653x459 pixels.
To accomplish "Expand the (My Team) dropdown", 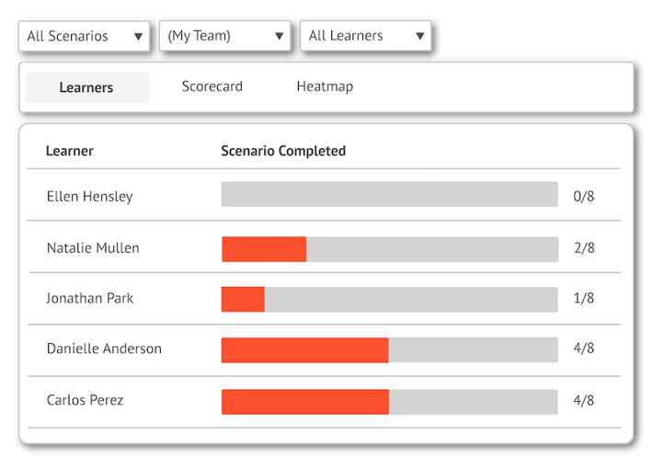I will 224,37.
